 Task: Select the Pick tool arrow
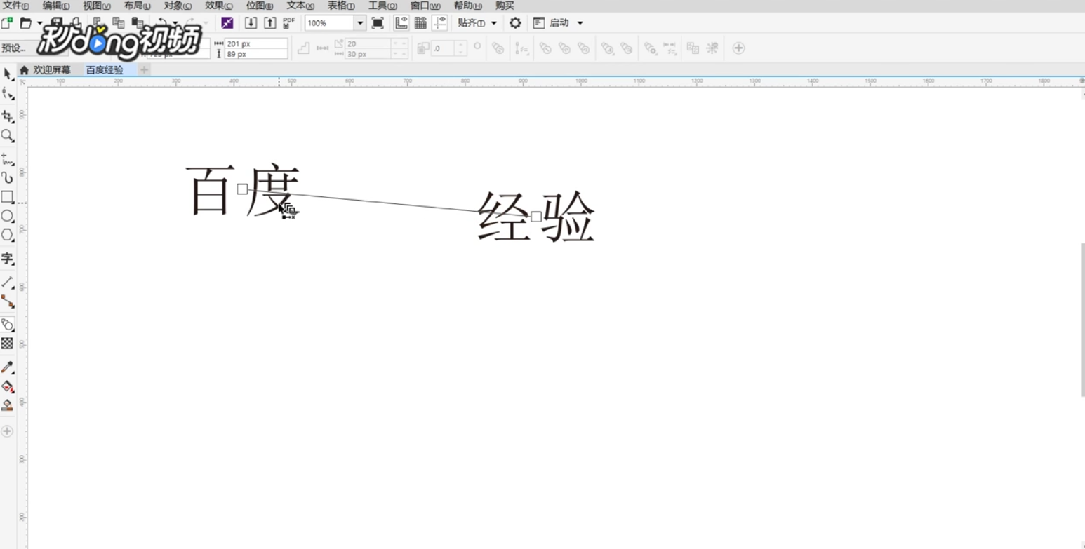7,74
